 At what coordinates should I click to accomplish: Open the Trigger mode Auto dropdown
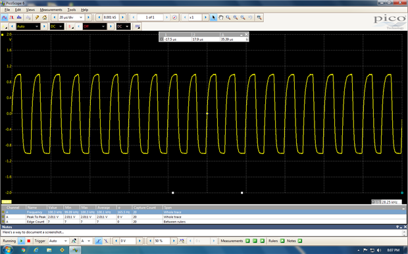59,241
